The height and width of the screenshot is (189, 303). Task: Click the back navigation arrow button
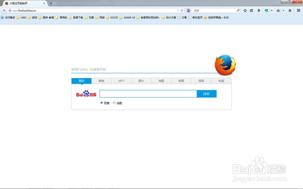pos(4,10)
